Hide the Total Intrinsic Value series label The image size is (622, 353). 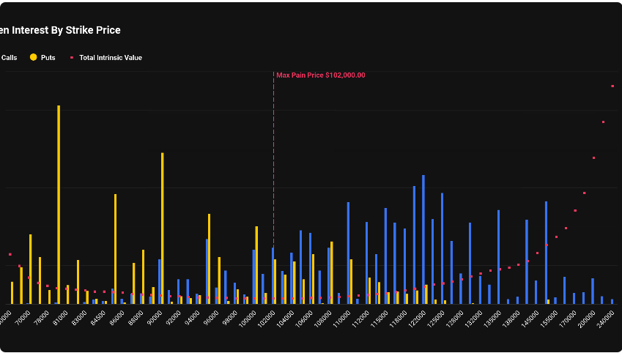point(110,57)
